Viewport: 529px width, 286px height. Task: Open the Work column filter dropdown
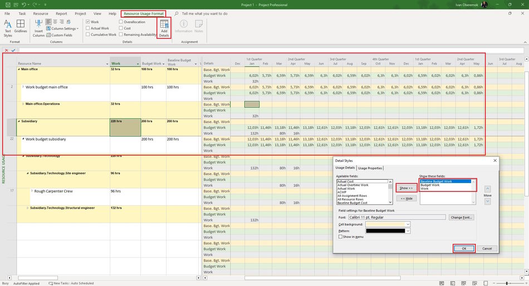[x=138, y=64]
